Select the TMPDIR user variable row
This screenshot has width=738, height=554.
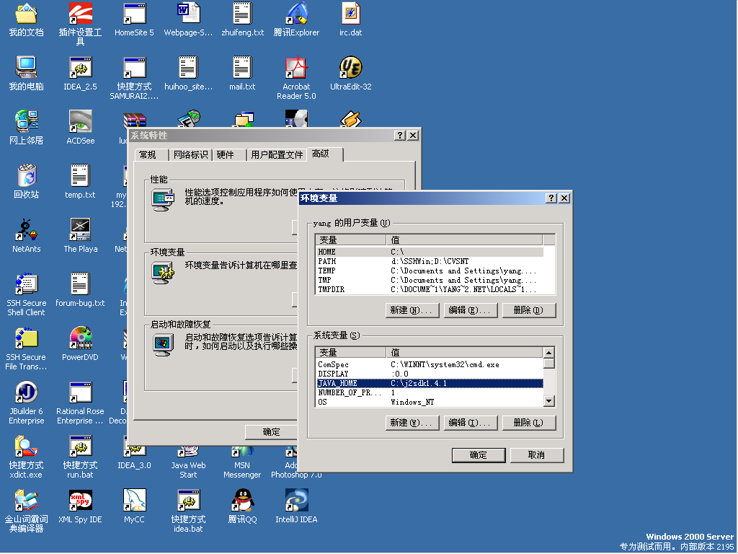pos(430,290)
